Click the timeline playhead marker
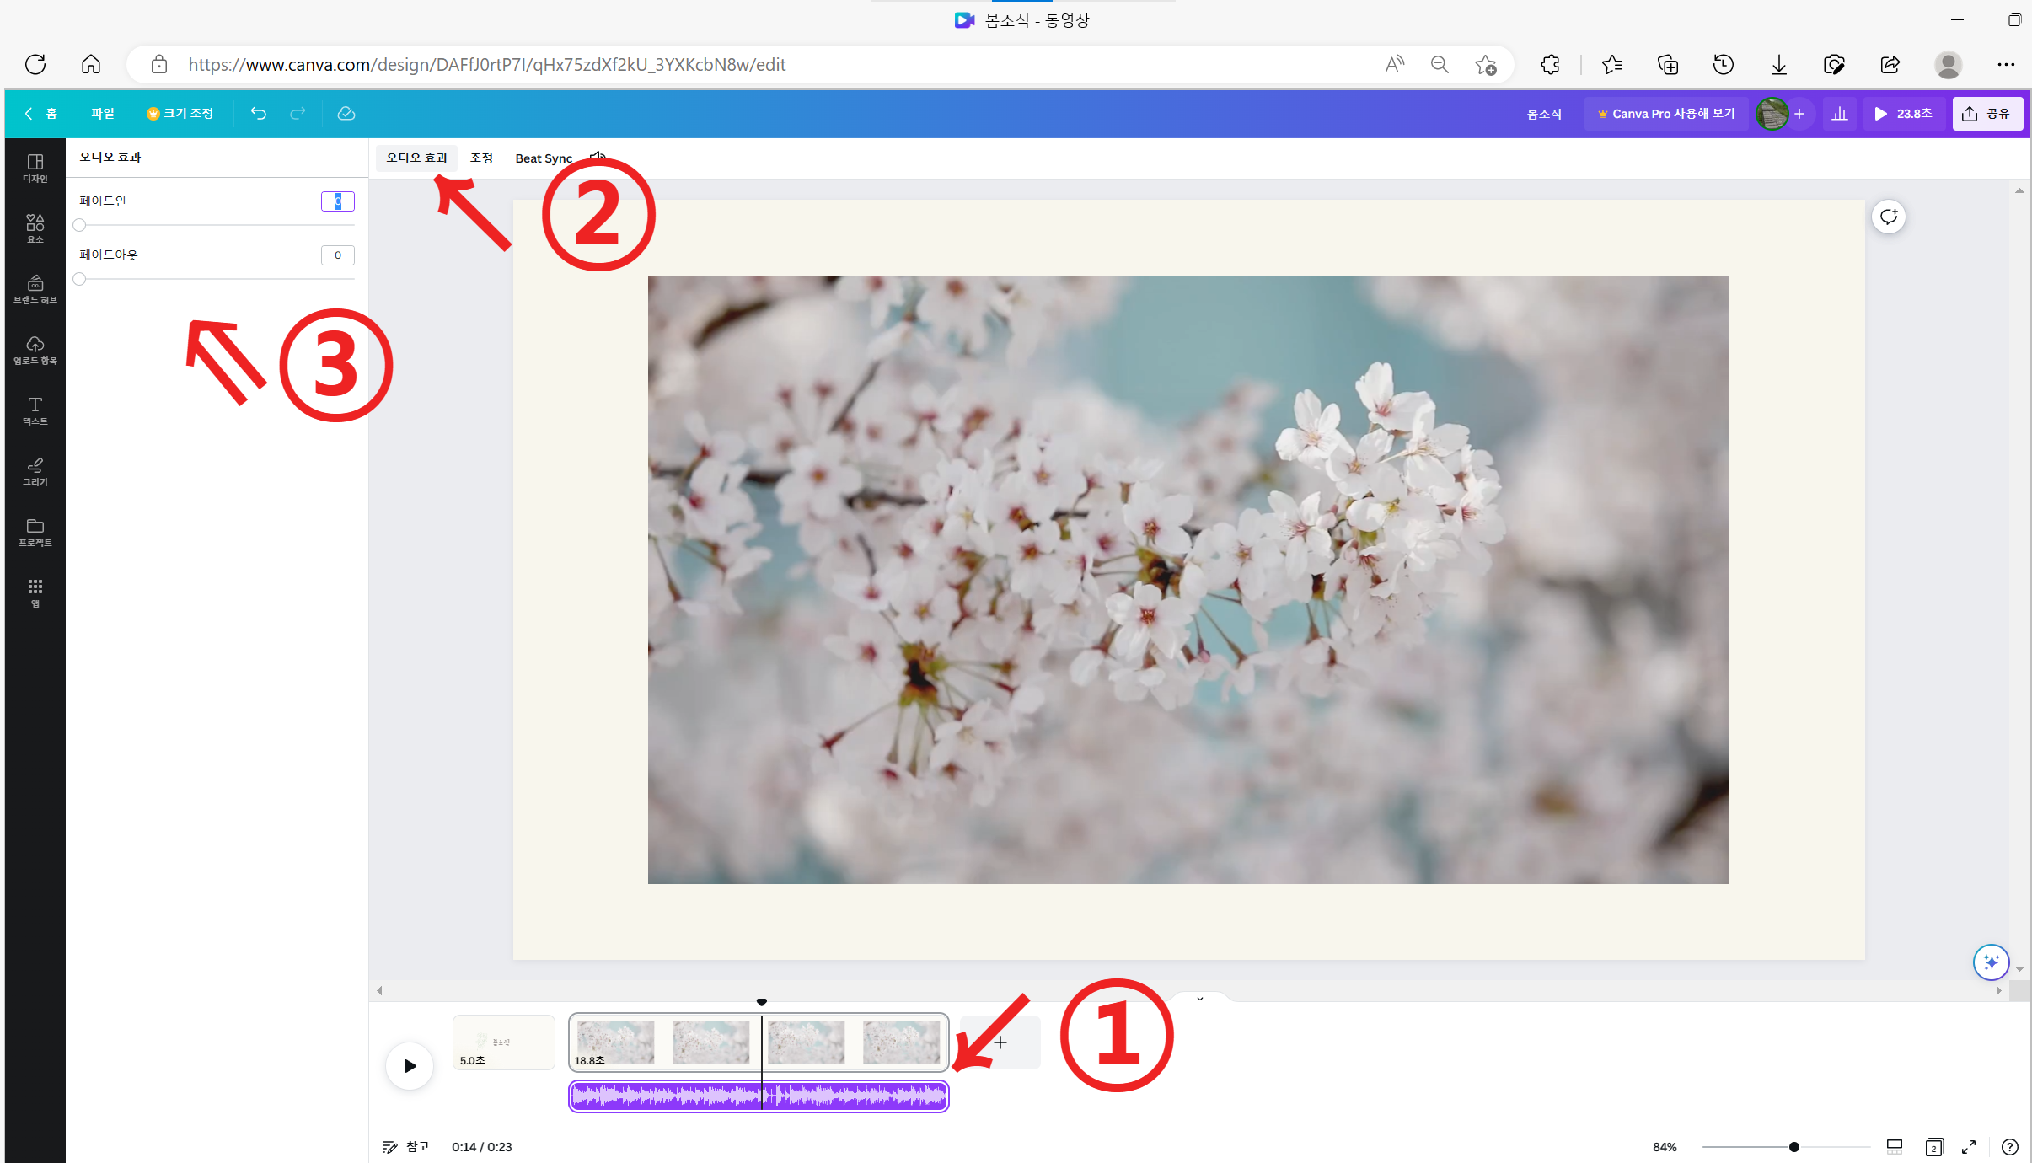Image resolution: width=2032 pixels, height=1163 pixels. tap(762, 1002)
